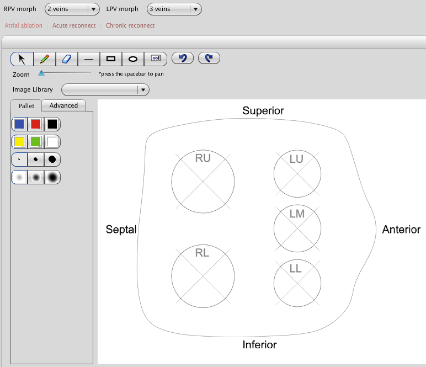Select the straight line tool
This screenshot has height=367, width=426.
[x=89, y=59]
